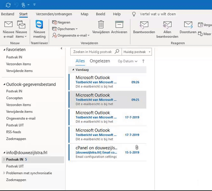
Task: Filter by Ongelezen messages
Action: [x=100, y=61]
